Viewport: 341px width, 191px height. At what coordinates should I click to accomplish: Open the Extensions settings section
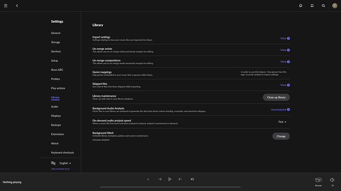pos(57,134)
